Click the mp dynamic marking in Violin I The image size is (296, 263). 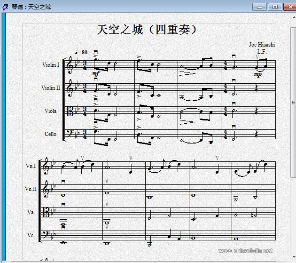tap(257, 74)
